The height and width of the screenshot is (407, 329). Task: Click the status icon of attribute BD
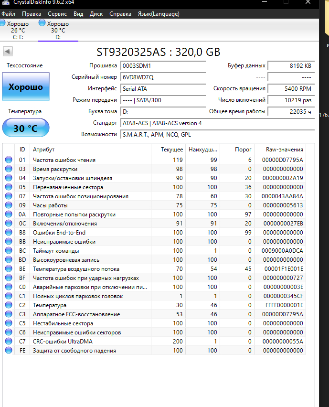pos(9,259)
